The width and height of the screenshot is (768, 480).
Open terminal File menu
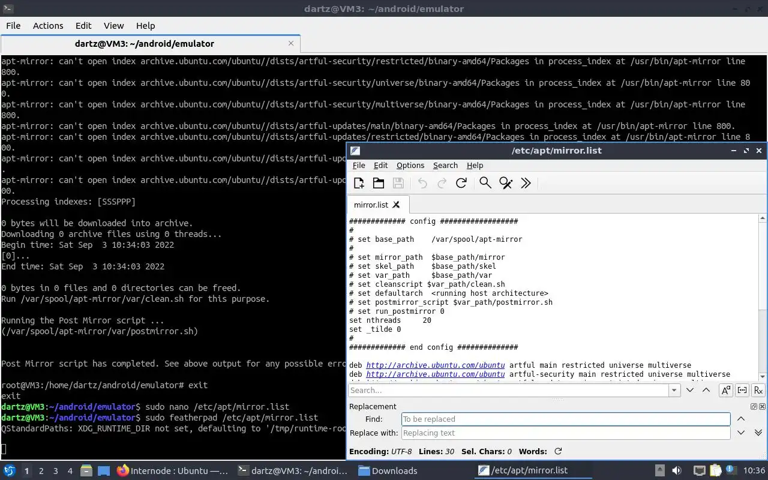coord(13,25)
